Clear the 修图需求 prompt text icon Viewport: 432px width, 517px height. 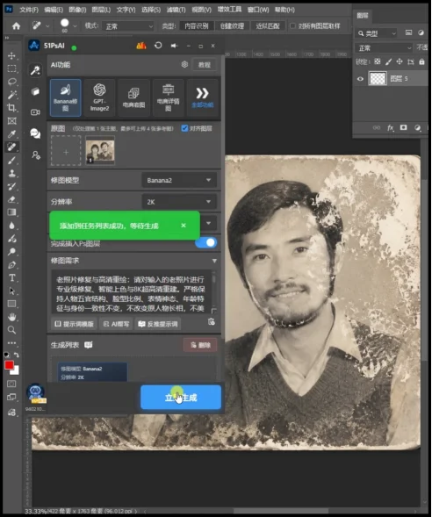pyautogui.click(x=212, y=322)
